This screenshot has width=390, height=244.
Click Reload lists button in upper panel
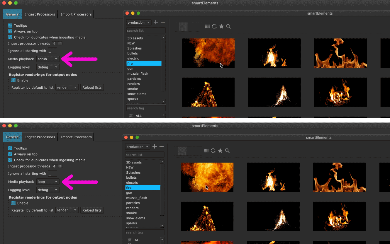(92, 88)
